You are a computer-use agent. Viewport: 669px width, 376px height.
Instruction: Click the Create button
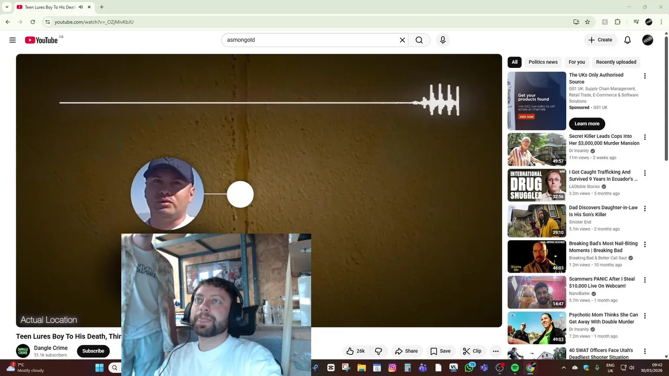[600, 40]
